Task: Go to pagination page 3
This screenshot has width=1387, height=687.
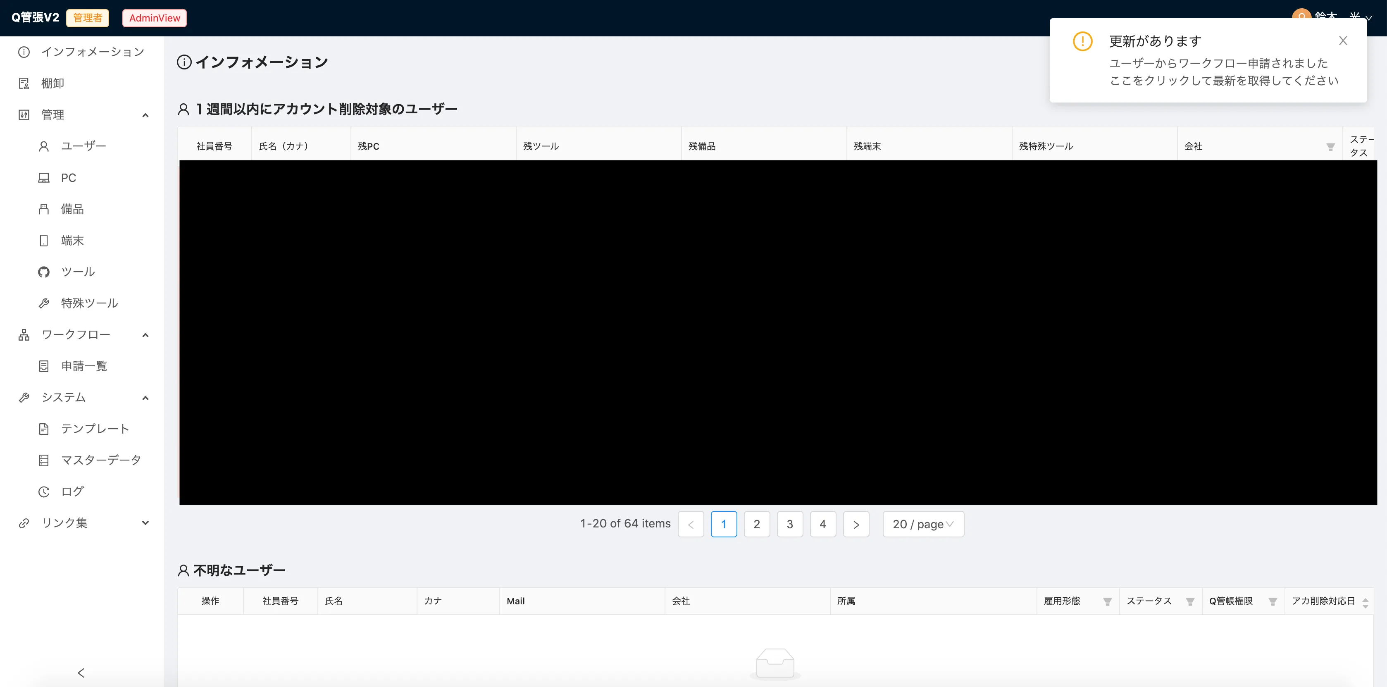Action: (789, 524)
